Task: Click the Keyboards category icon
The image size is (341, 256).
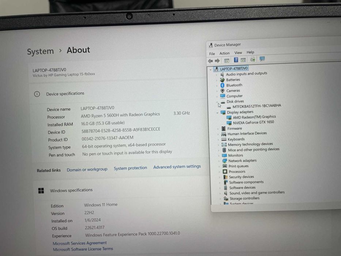Action: (224, 139)
